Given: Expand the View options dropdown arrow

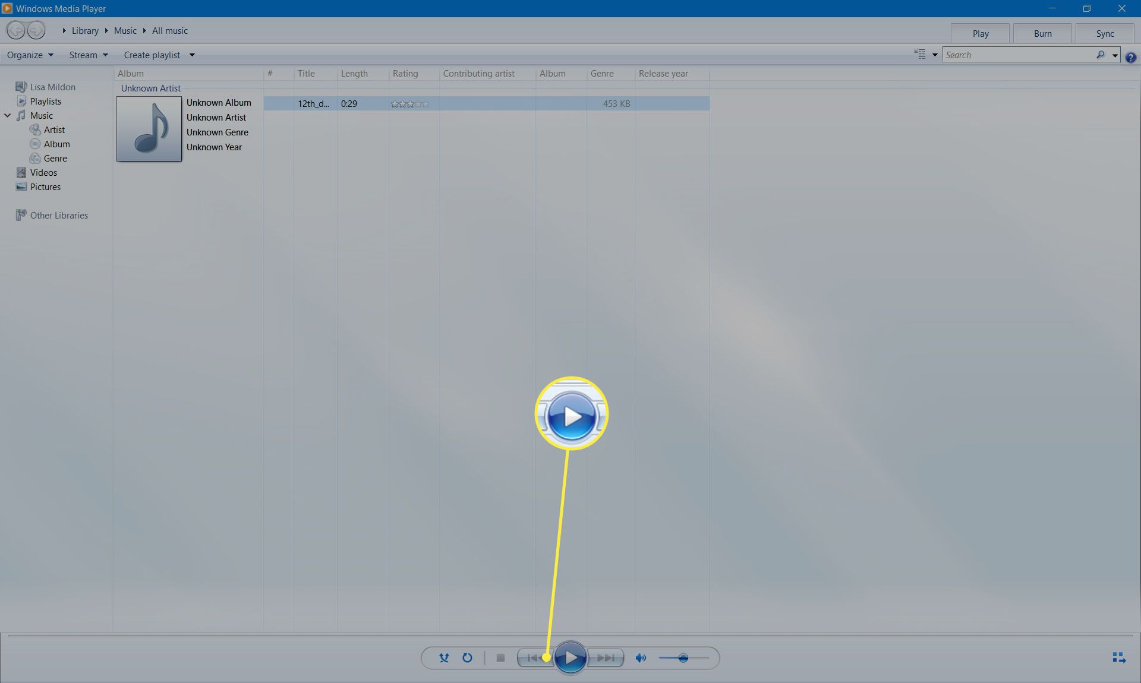Looking at the screenshot, I should (x=935, y=55).
